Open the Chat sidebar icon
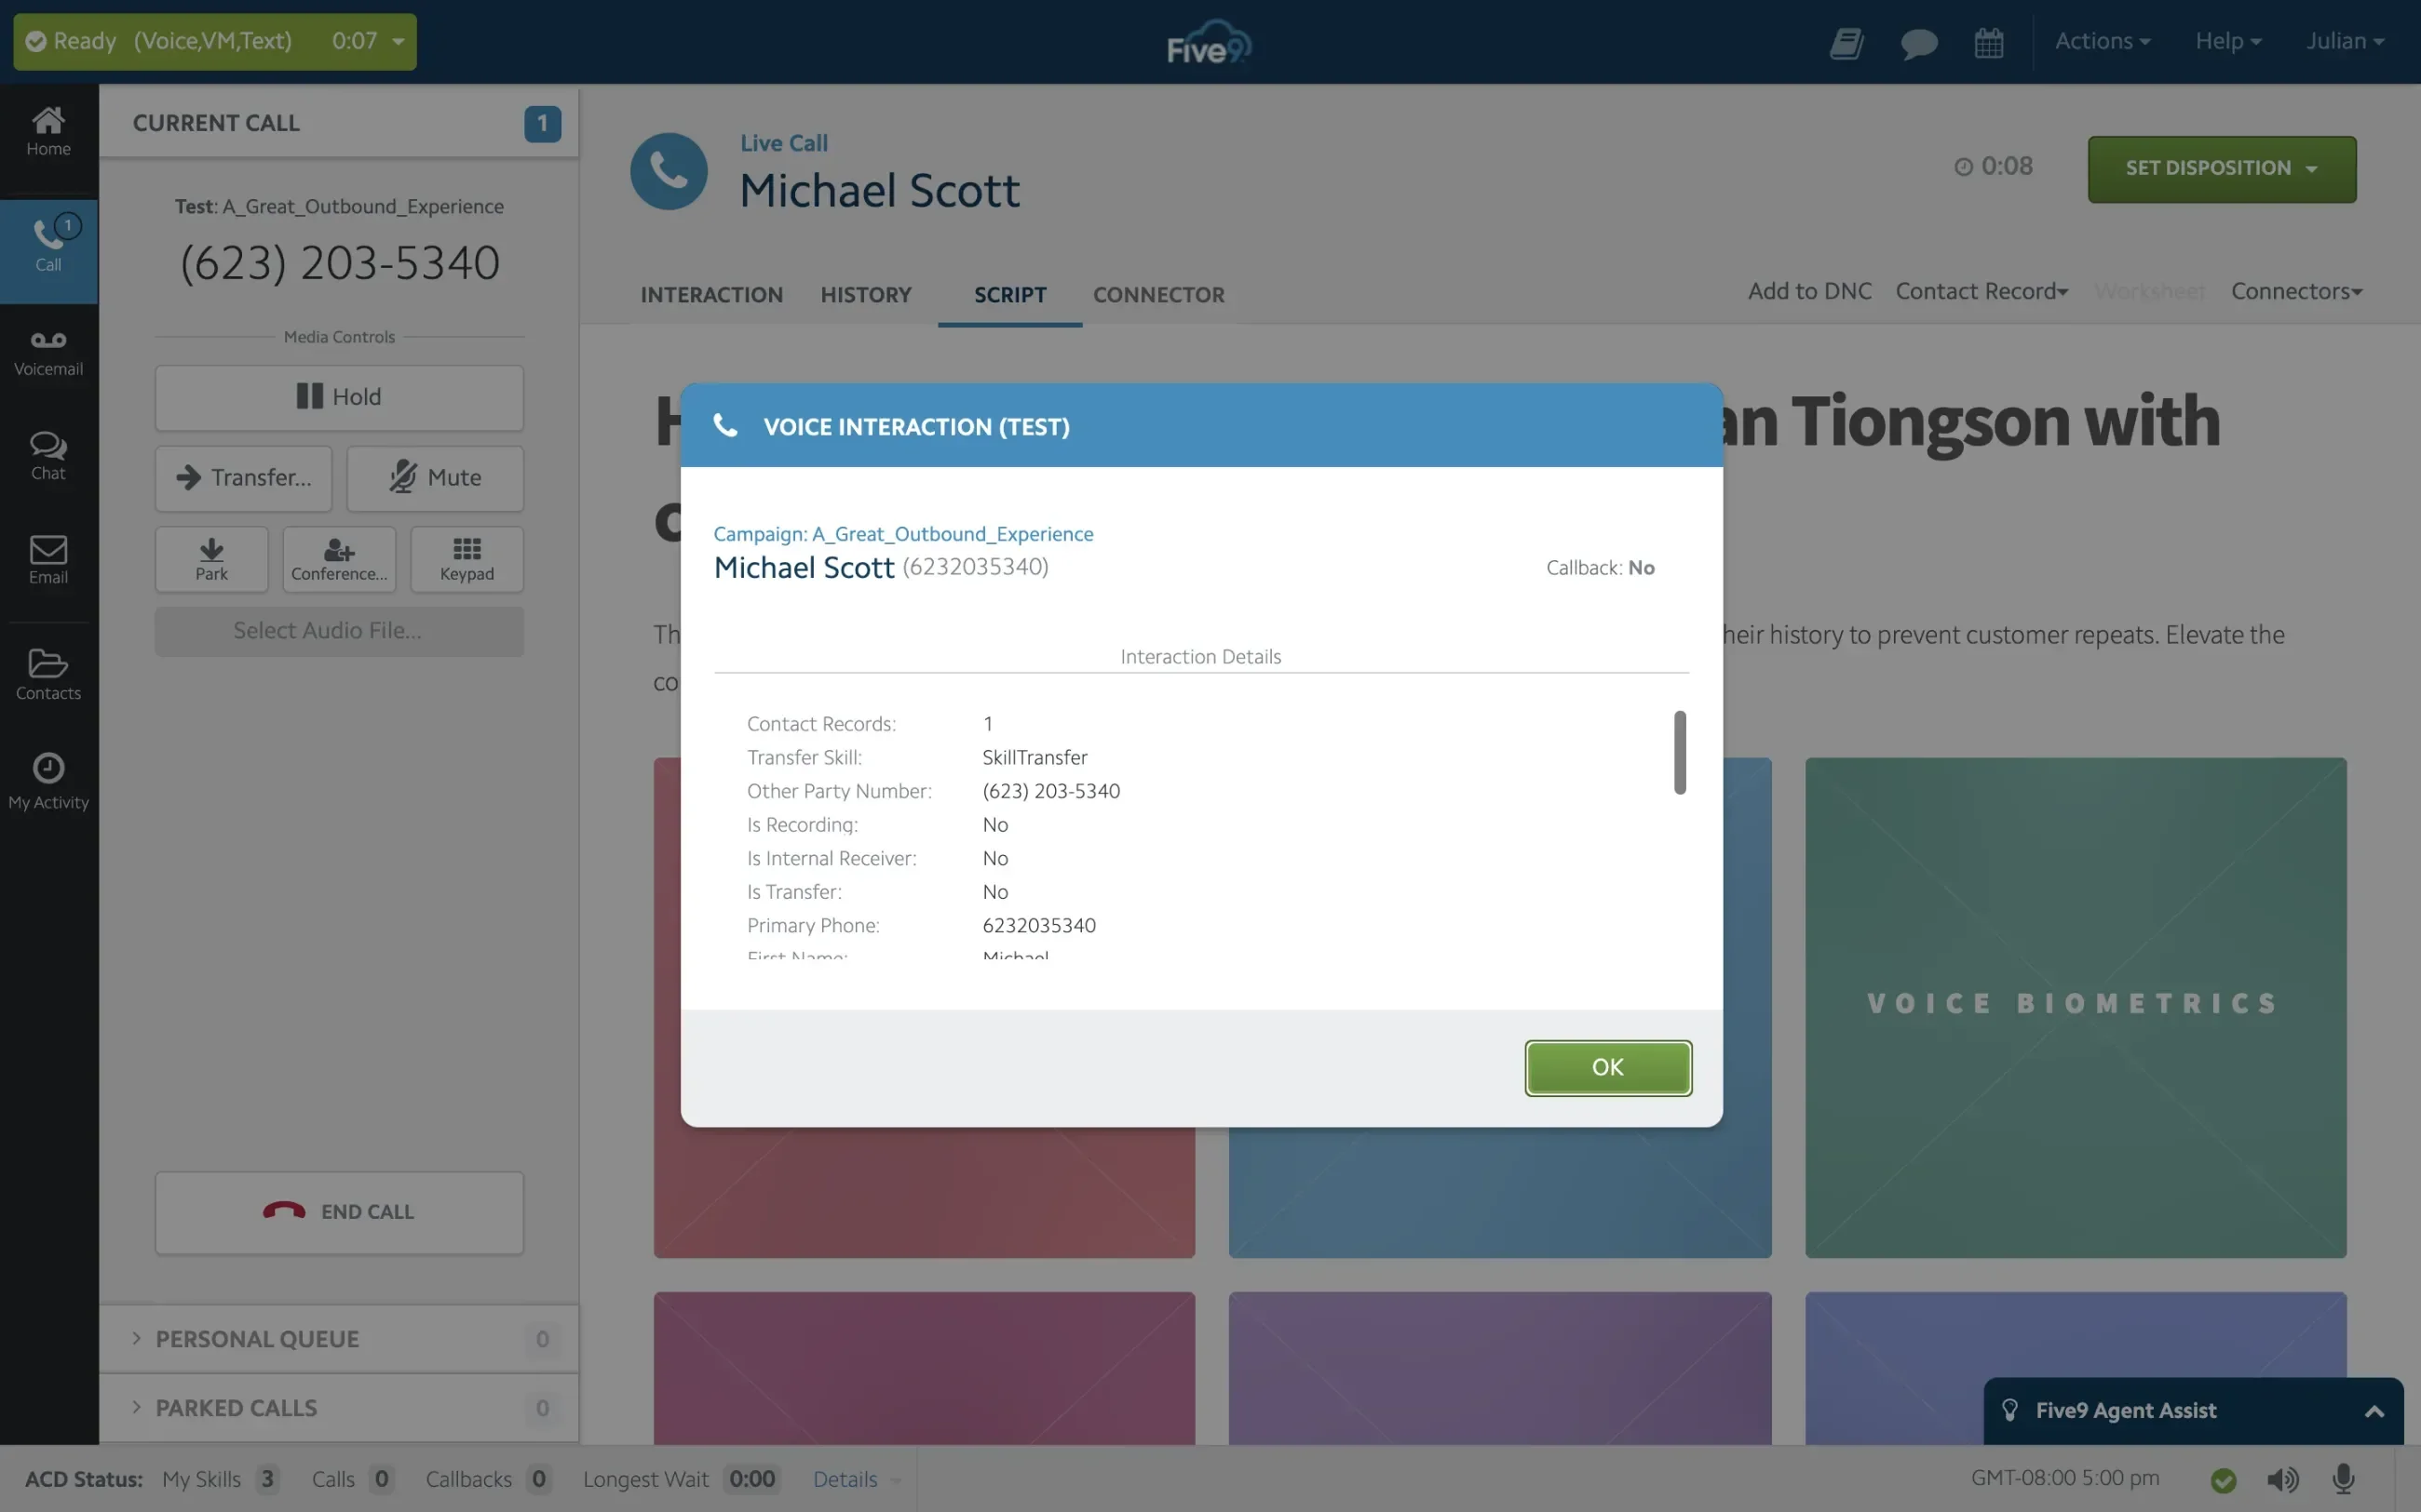 48,456
